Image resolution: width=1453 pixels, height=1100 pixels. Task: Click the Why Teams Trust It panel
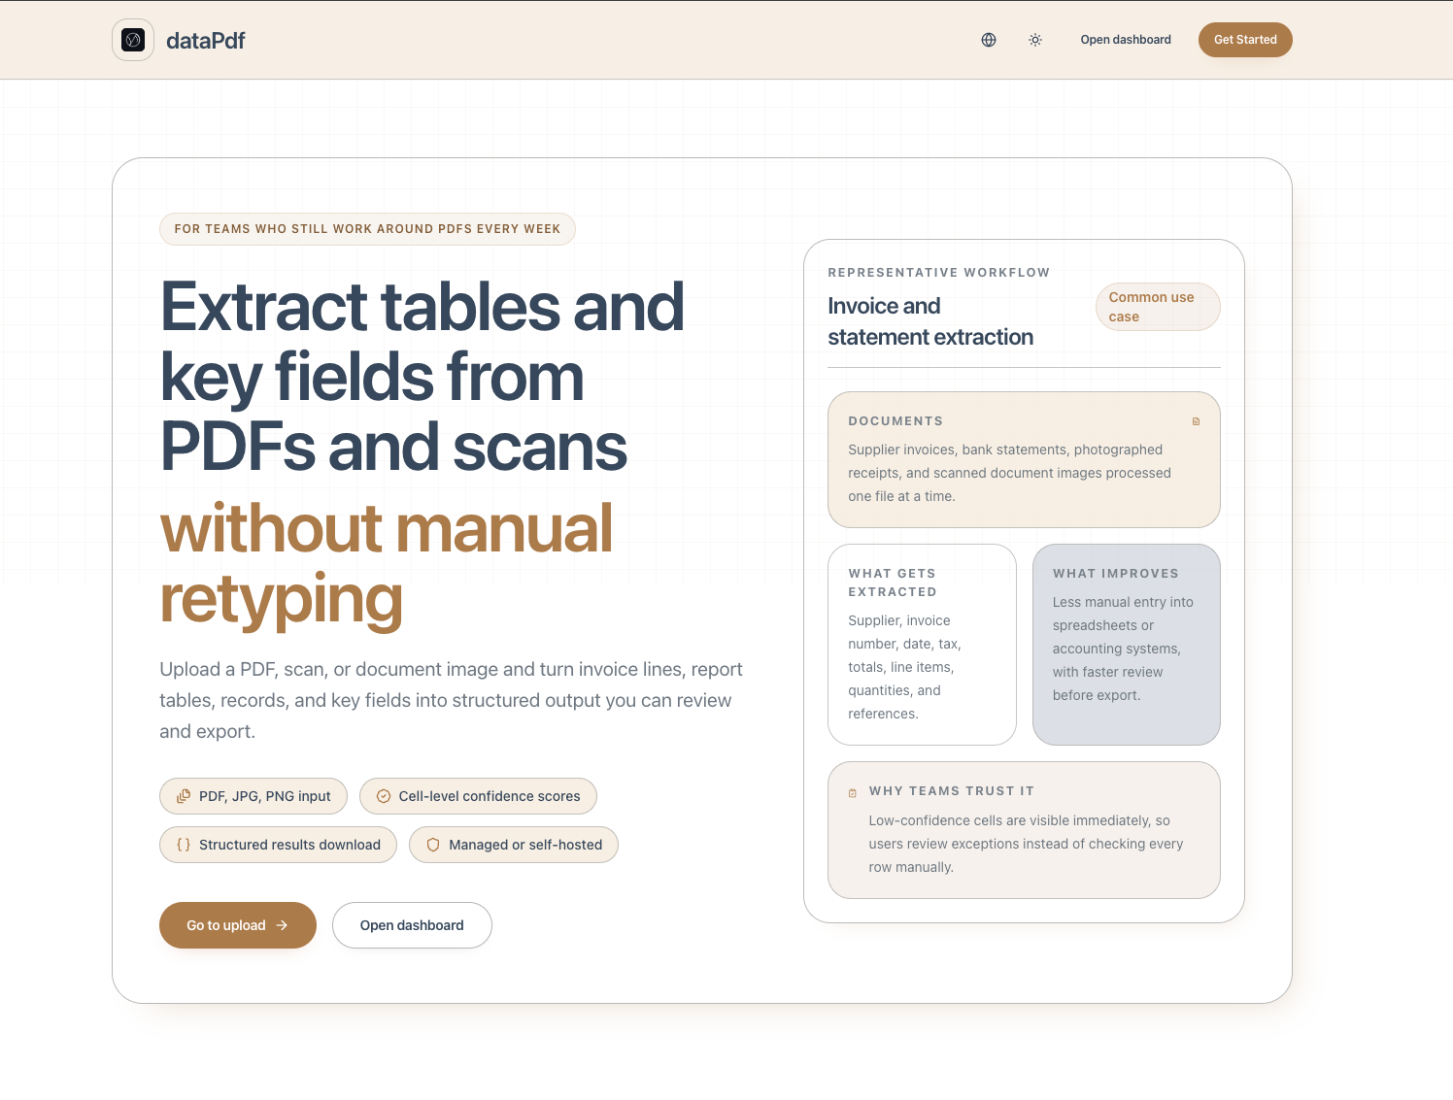coord(1024,830)
